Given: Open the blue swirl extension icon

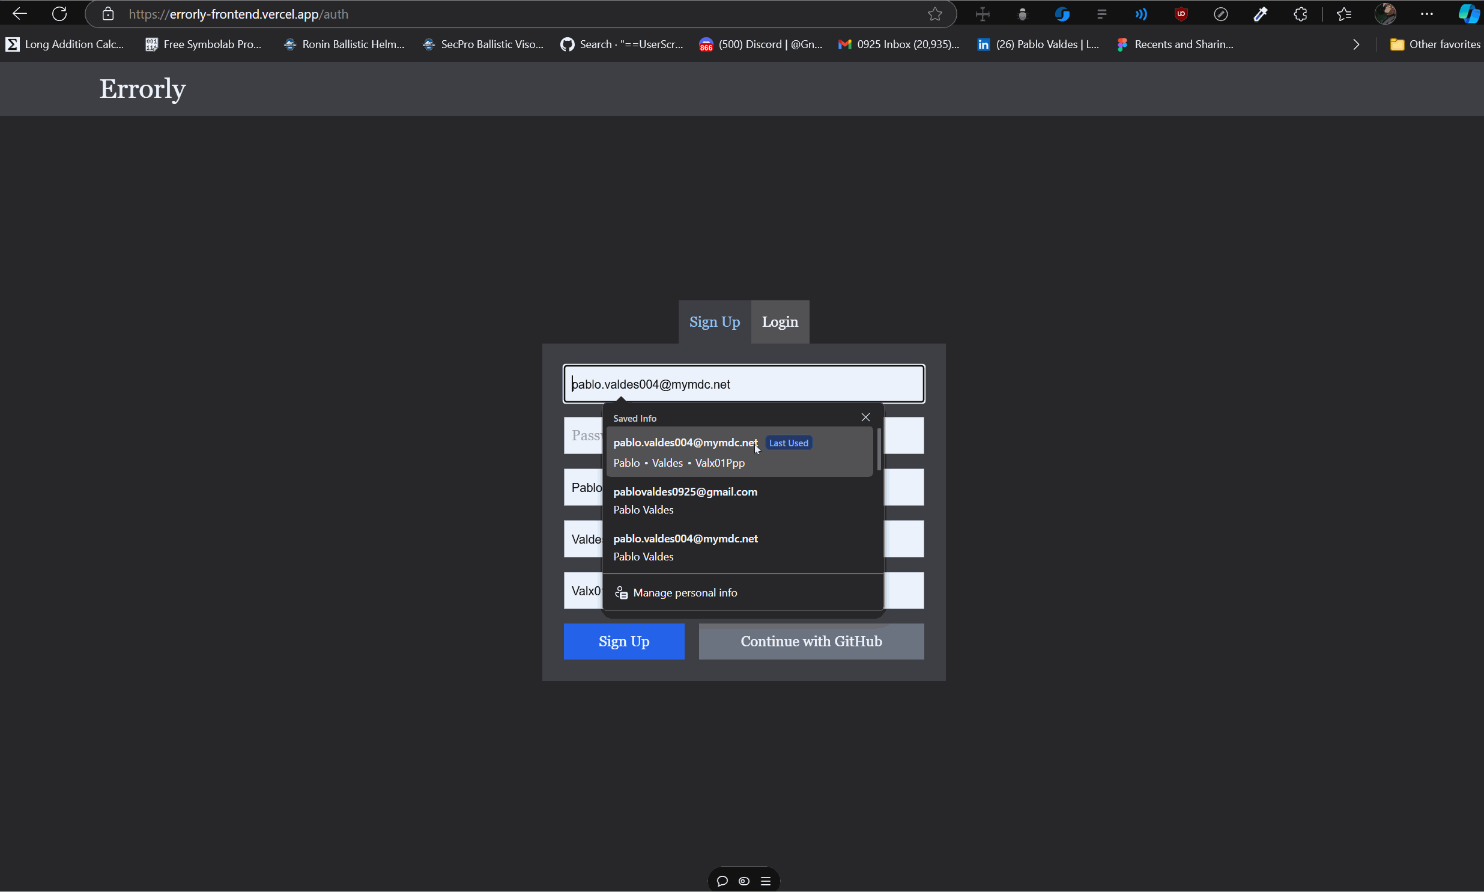Looking at the screenshot, I should (x=1062, y=14).
